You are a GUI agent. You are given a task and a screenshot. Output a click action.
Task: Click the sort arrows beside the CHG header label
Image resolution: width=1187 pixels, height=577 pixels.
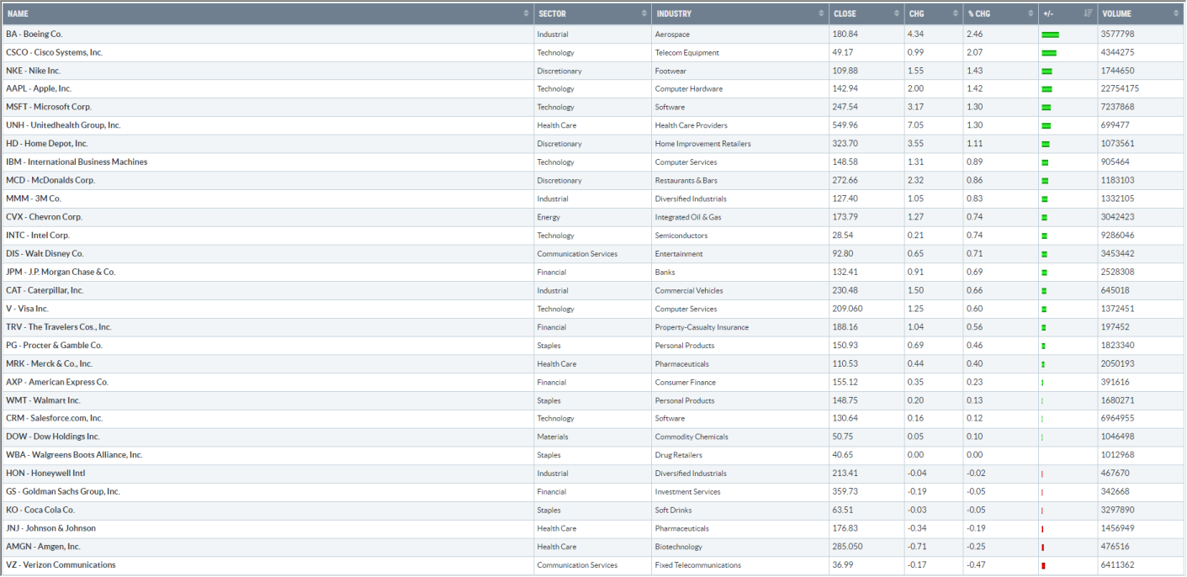coord(956,13)
